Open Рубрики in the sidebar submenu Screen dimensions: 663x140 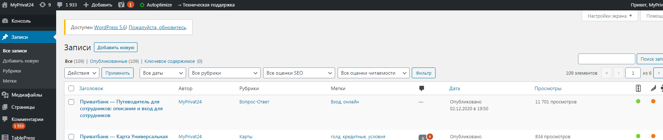pos(12,71)
